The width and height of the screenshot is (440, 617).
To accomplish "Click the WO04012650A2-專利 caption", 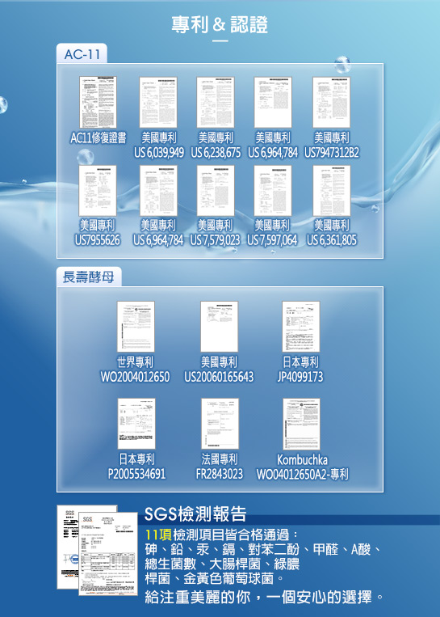I will (302, 474).
